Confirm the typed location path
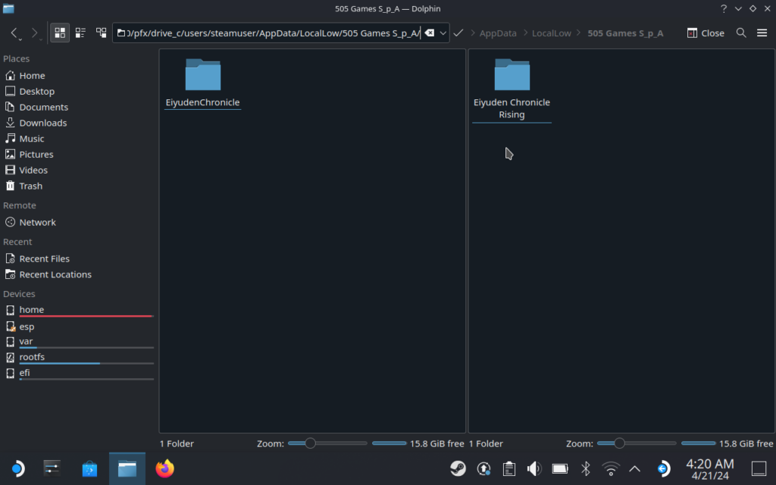776x485 pixels. point(458,33)
